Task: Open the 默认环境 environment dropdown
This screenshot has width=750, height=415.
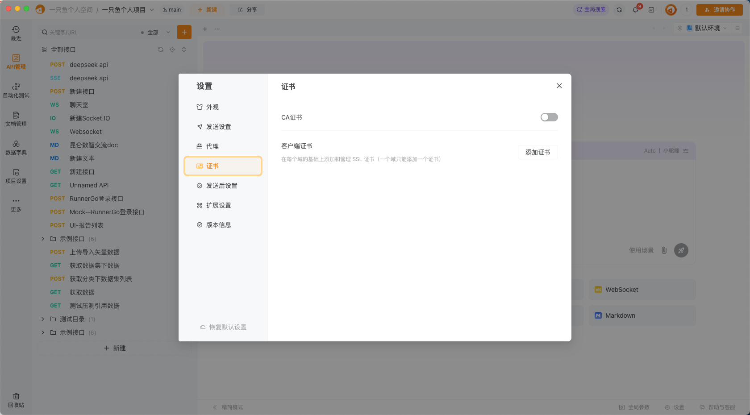Action: [707, 28]
